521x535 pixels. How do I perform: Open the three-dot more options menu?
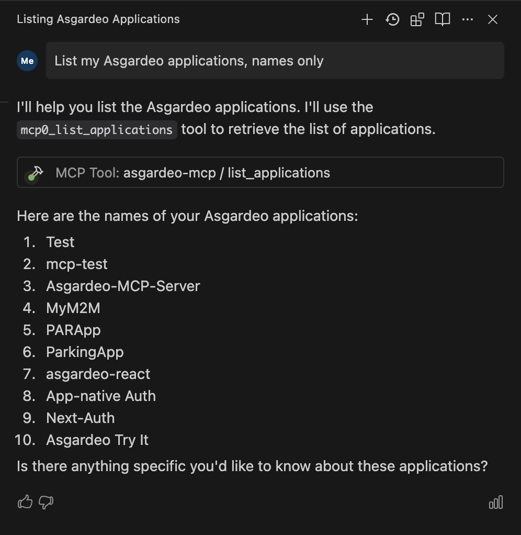(x=468, y=19)
